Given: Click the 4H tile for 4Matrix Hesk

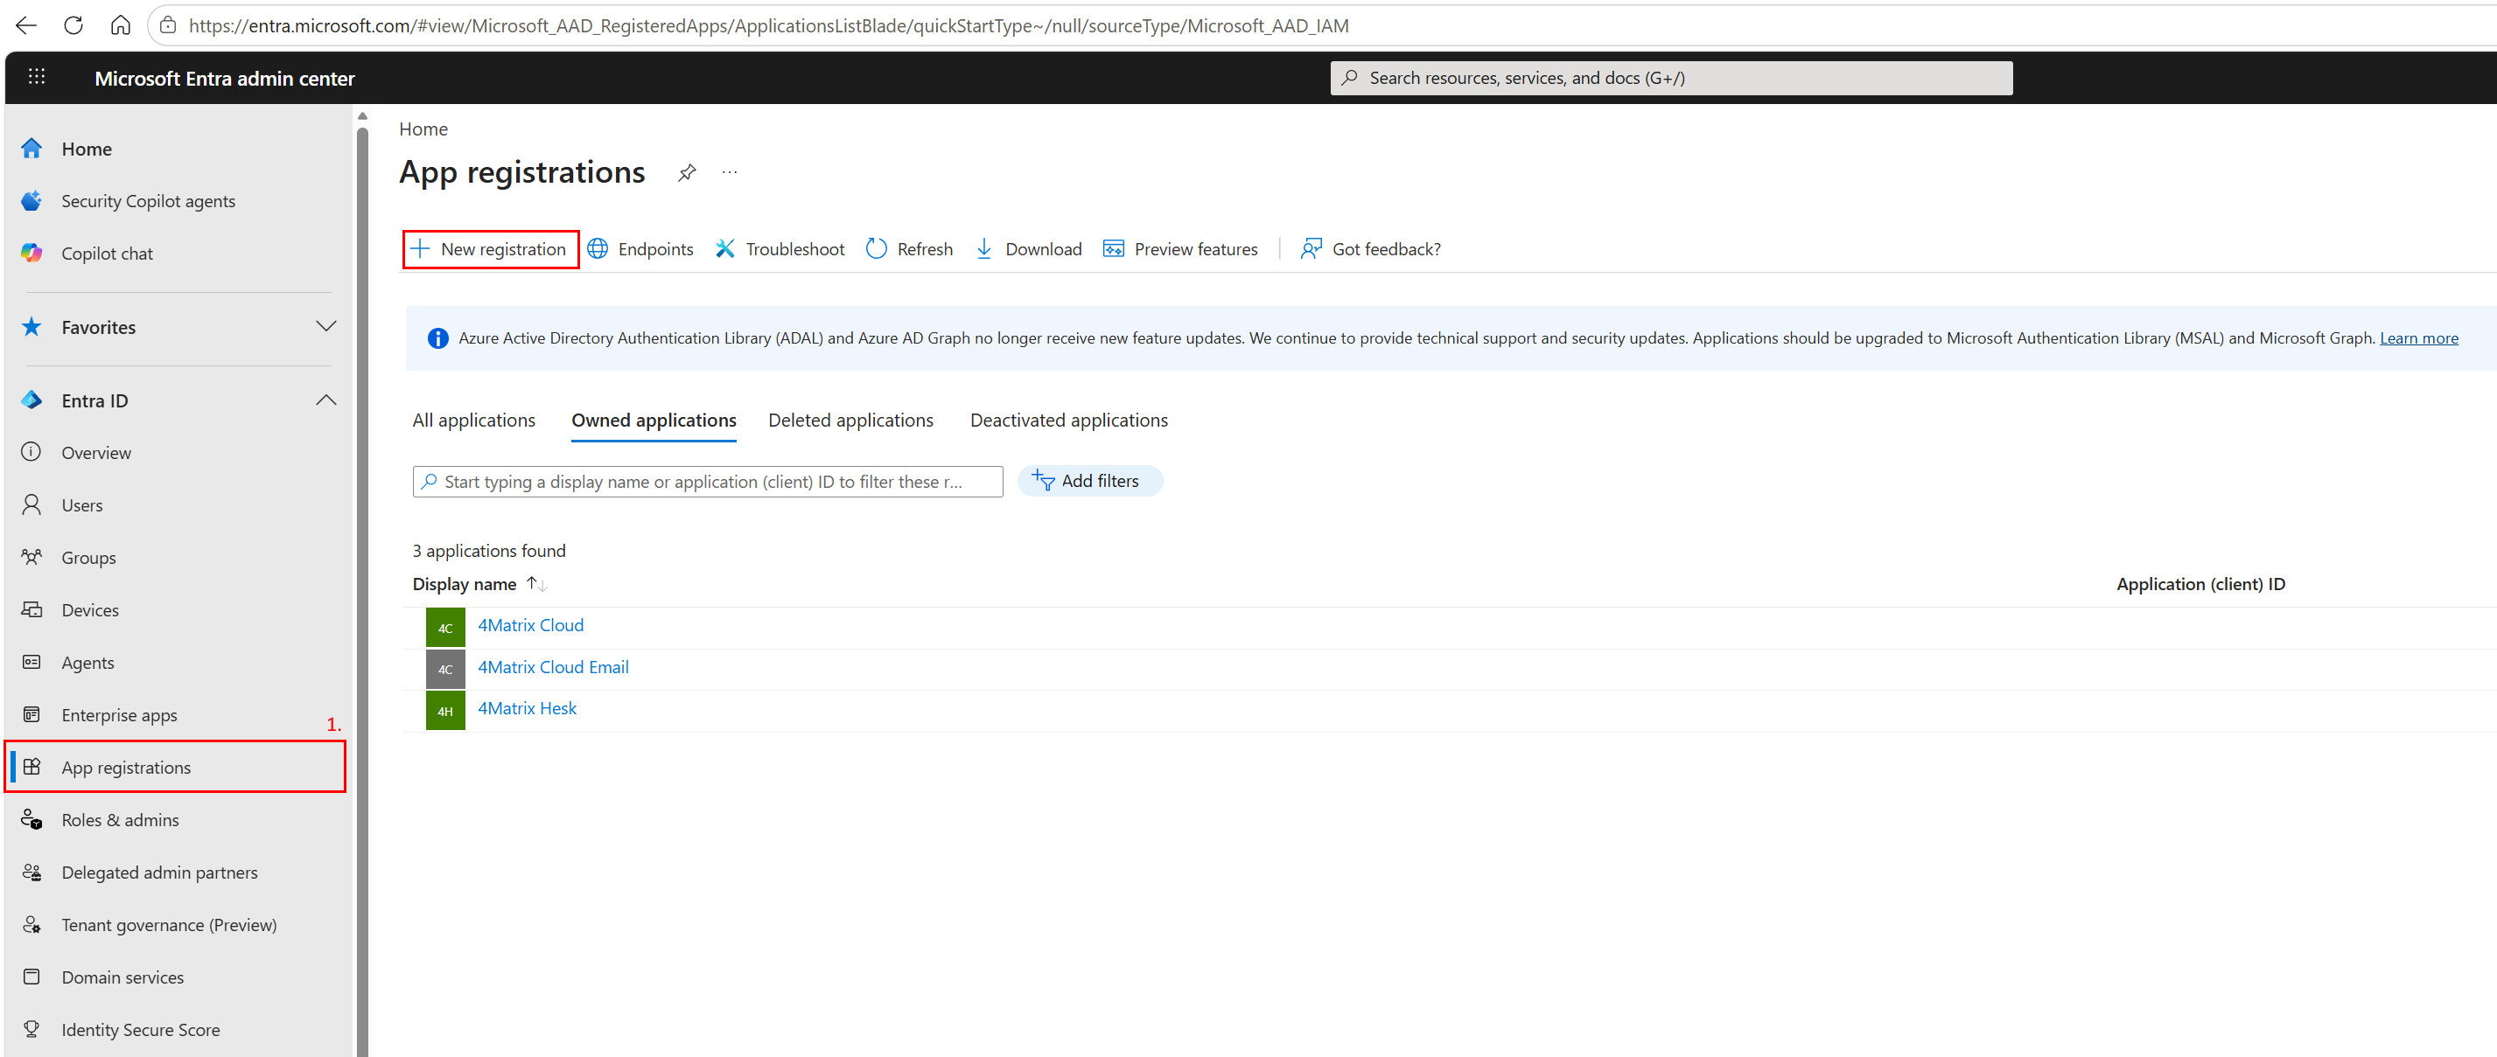Looking at the screenshot, I should [445, 710].
